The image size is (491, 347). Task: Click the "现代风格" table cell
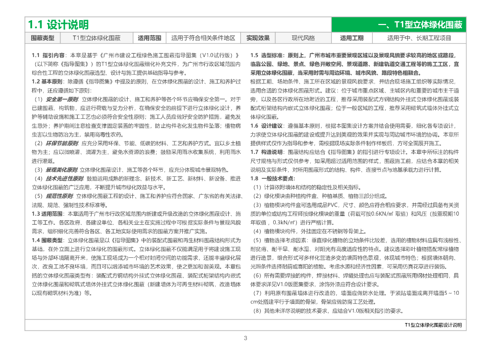click(x=303, y=38)
